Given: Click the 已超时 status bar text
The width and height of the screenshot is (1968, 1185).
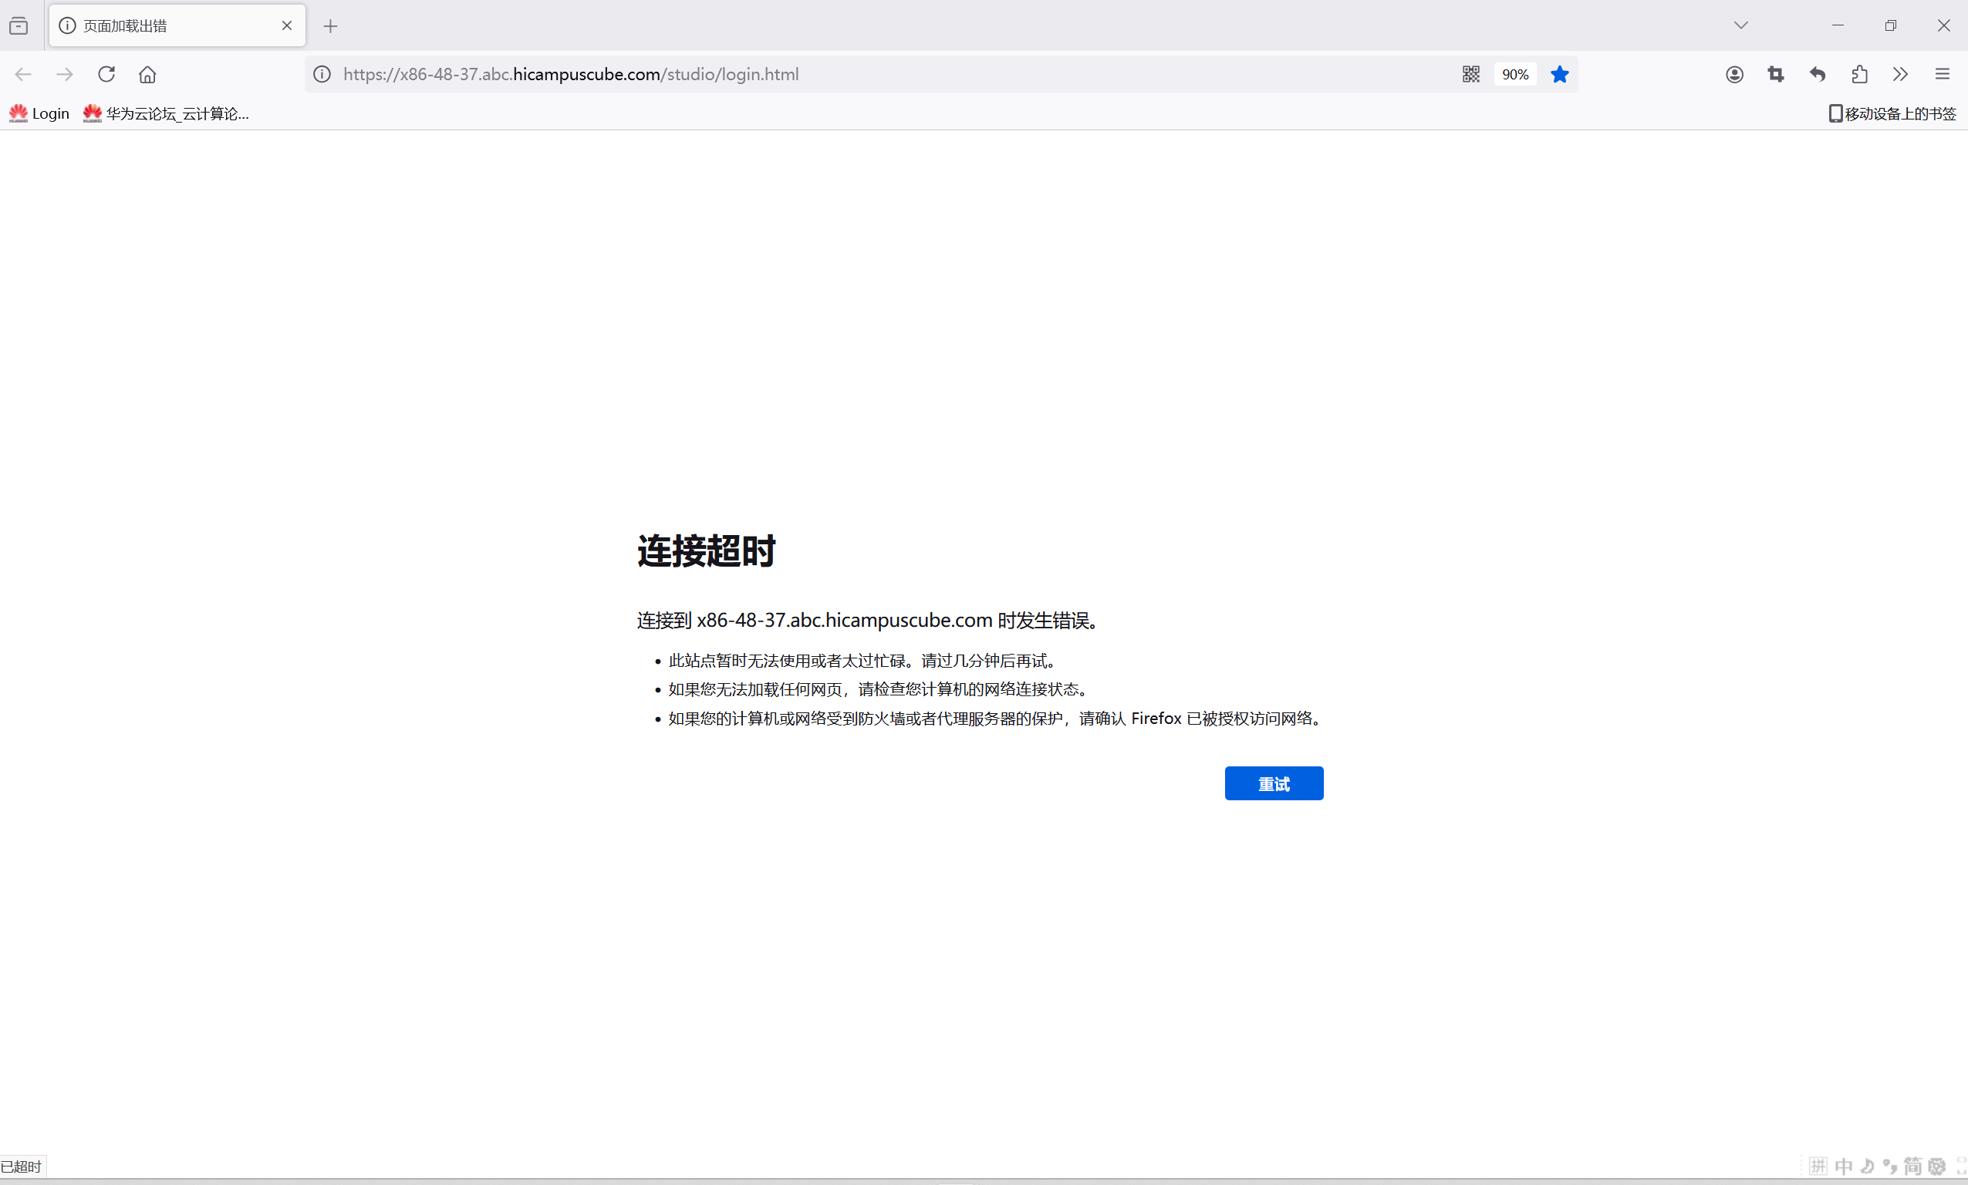Looking at the screenshot, I should pos(21,1166).
